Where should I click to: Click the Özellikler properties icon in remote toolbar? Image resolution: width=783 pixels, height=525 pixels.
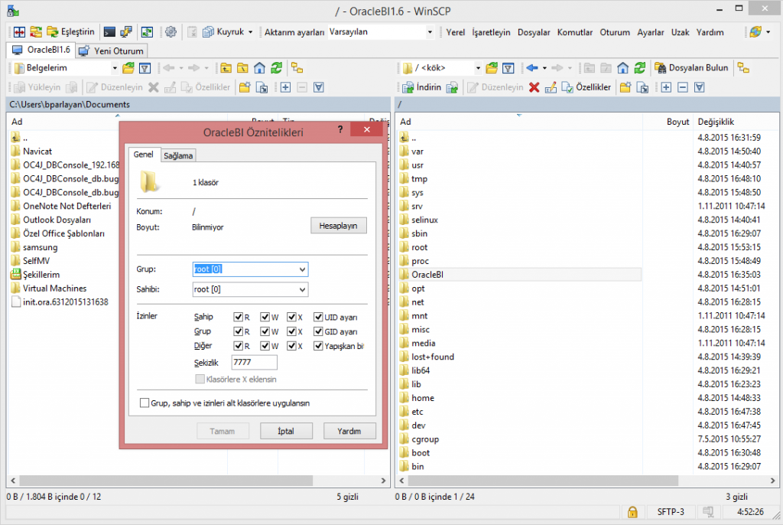(567, 87)
